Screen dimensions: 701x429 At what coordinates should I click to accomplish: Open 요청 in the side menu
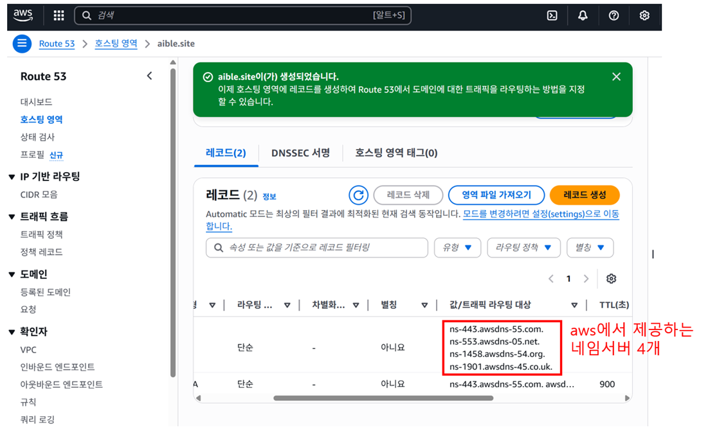[x=28, y=309]
